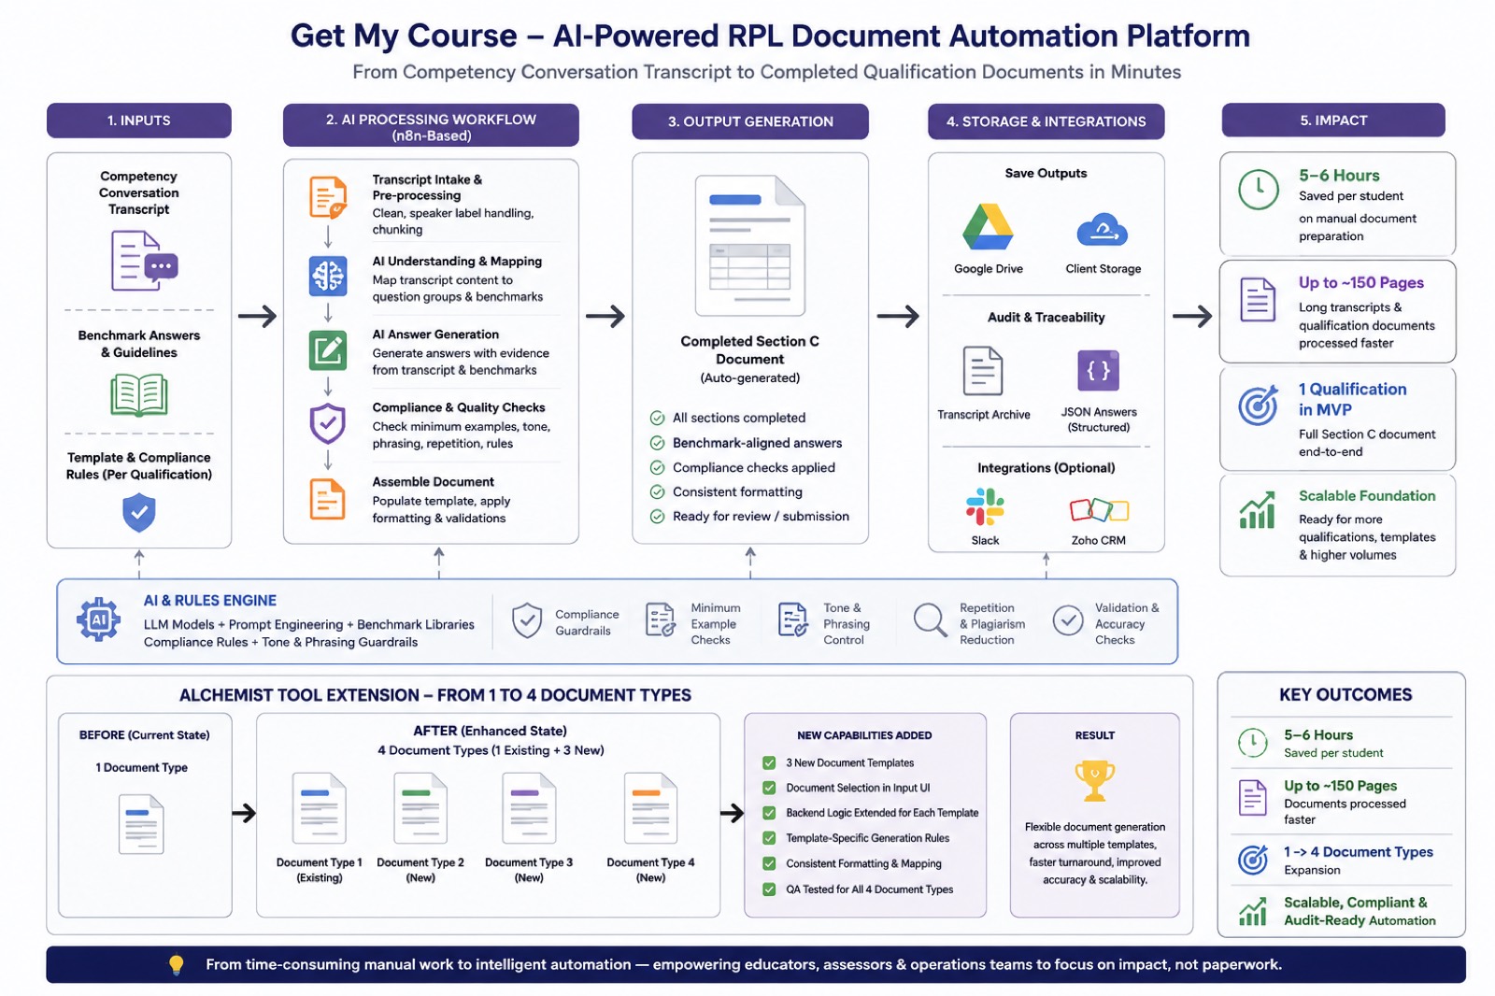The width and height of the screenshot is (1495, 996).
Task: Click the Template & Compliance Rules shield icon
Action: point(139,513)
